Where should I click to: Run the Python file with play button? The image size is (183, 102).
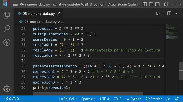[158, 14]
